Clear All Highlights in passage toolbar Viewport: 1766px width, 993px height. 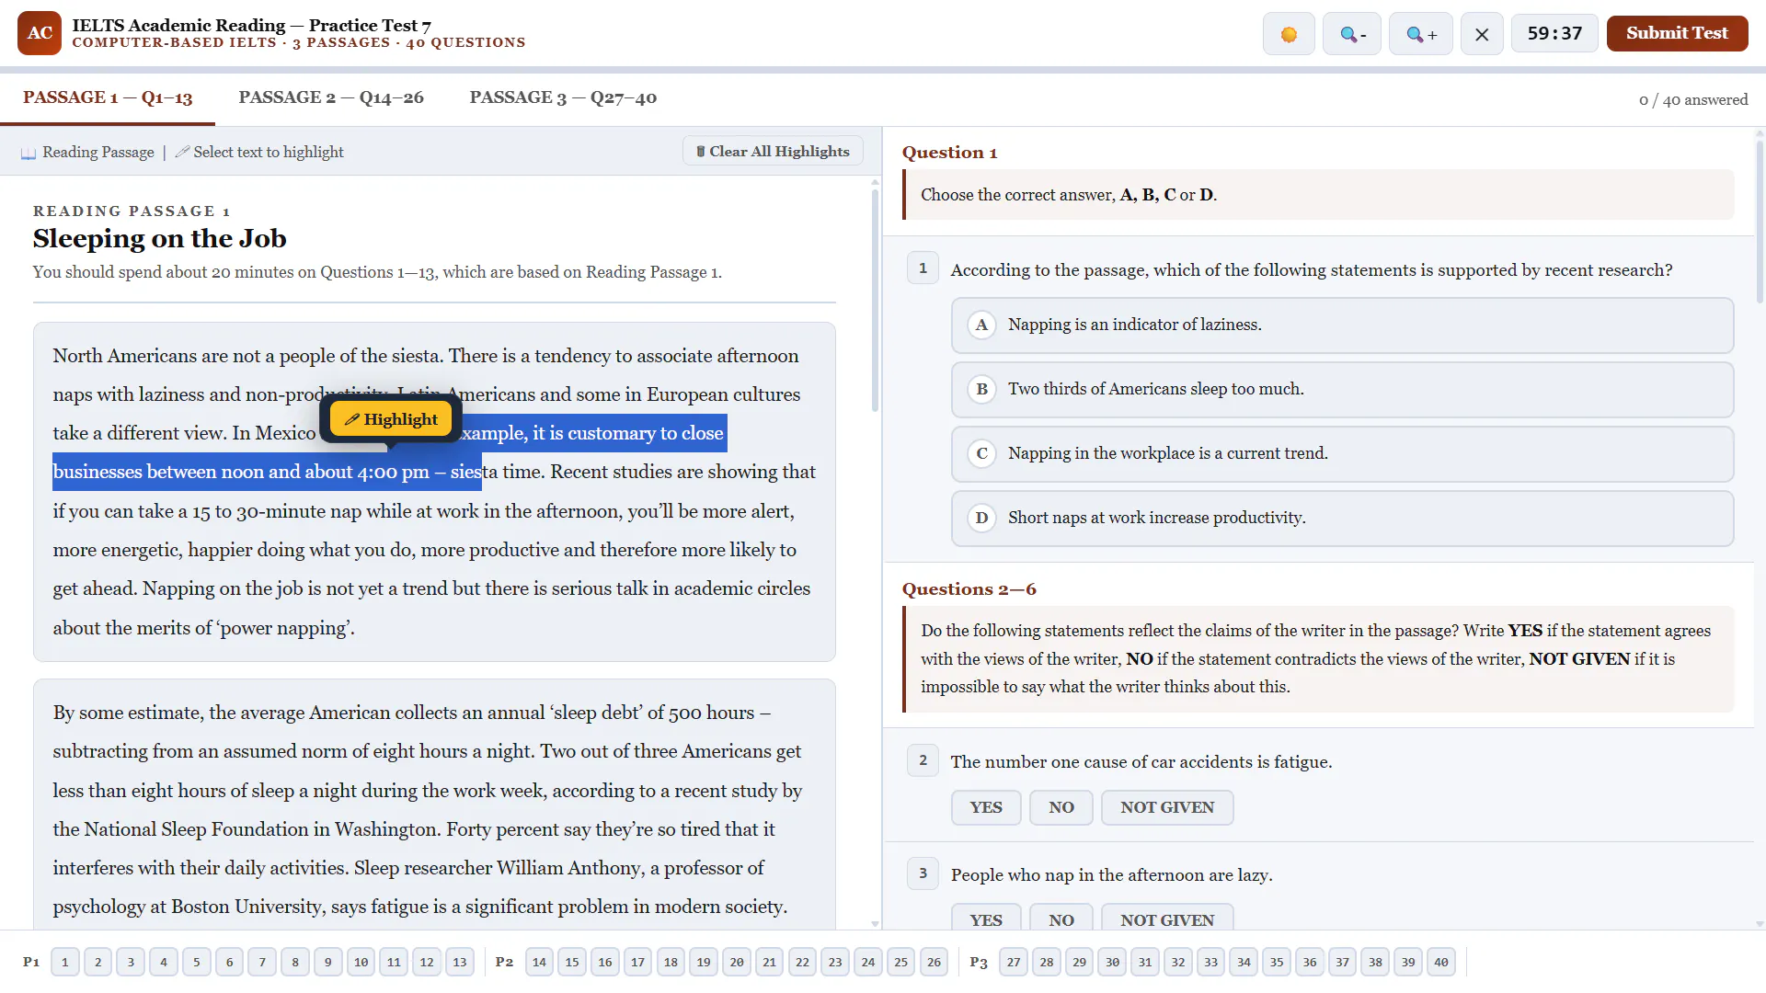point(773,152)
